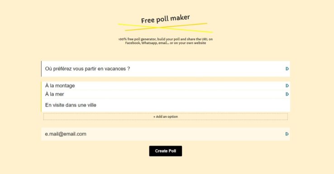Click the icon in 'À la montage' row
Image resolution: width=334 pixels, height=174 pixels.
[x=287, y=86]
